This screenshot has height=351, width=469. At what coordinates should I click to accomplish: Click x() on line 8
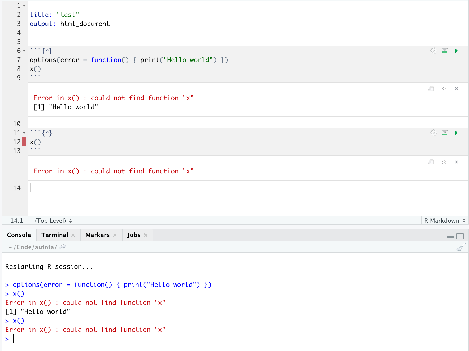35,69
